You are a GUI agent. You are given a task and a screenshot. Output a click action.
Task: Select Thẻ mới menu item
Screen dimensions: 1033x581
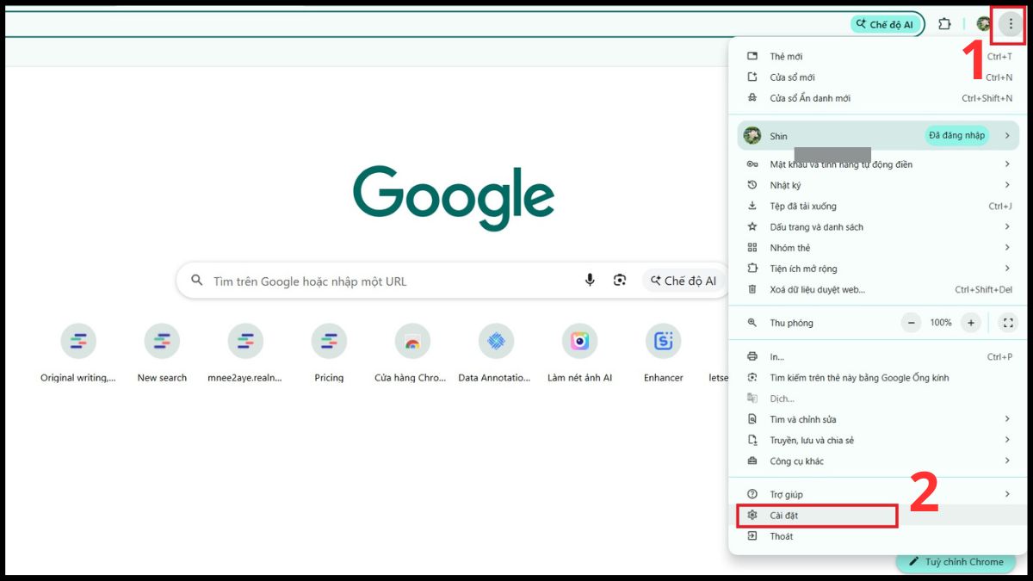pos(879,57)
